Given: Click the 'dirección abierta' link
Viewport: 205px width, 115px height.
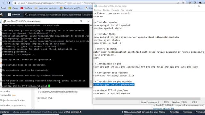Looking at the screenshot, I should [162, 109].
